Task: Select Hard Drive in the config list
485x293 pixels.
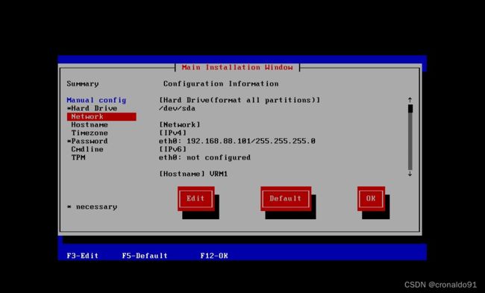Action: (x=93, y=109)
